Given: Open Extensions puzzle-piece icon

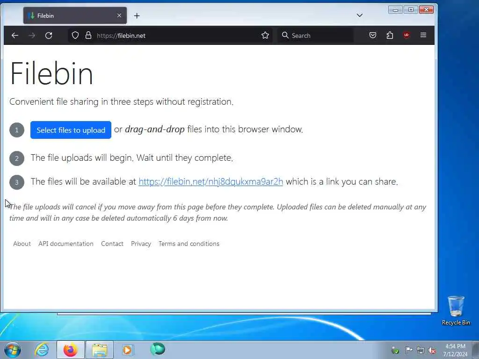Looking at the screenshot, I should (390, 36).
